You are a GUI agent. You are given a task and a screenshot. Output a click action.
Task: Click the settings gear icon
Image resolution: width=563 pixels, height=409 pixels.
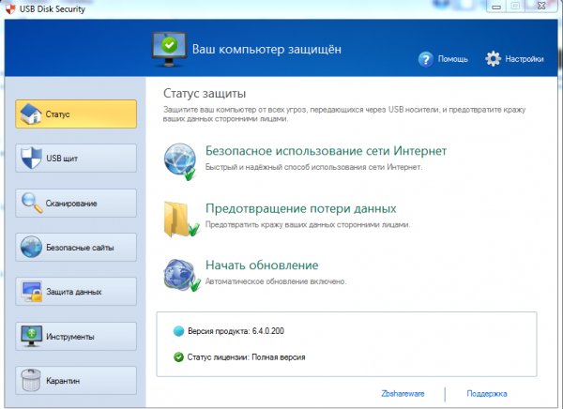click(493, 58)
